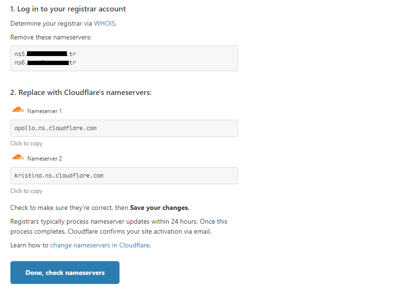Click the paragraph about registrars processing updates
The height and width of the screenshot is (302, 395).
(119, 226)
